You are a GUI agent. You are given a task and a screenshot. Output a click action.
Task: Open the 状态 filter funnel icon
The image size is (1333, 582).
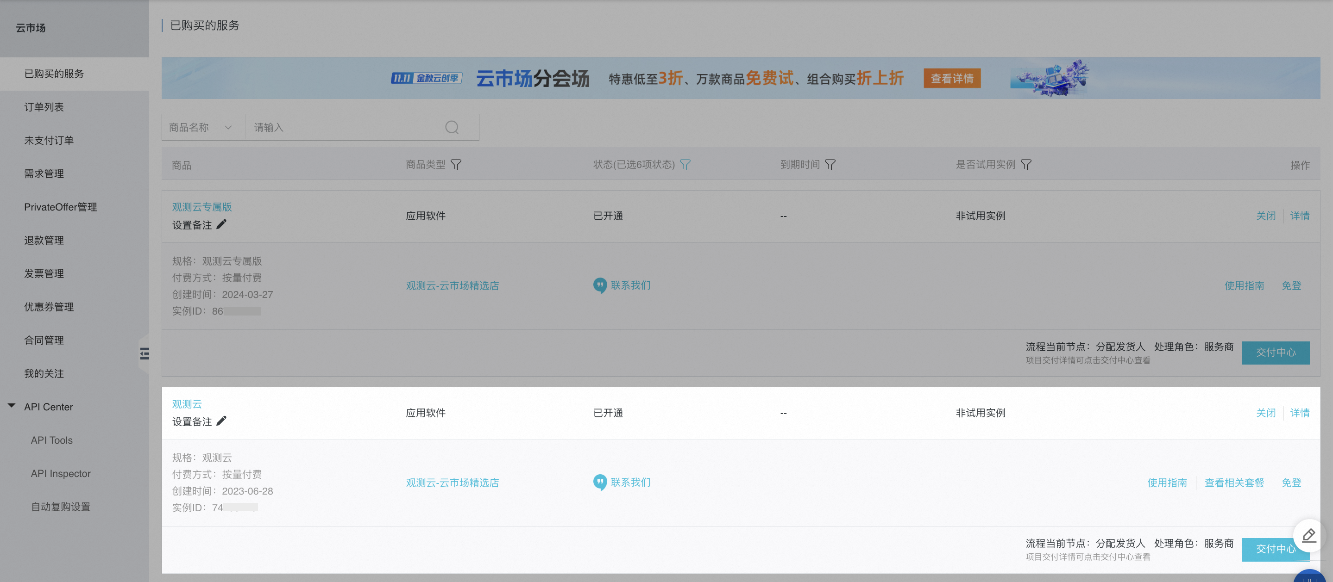click(x=685, y=164)
